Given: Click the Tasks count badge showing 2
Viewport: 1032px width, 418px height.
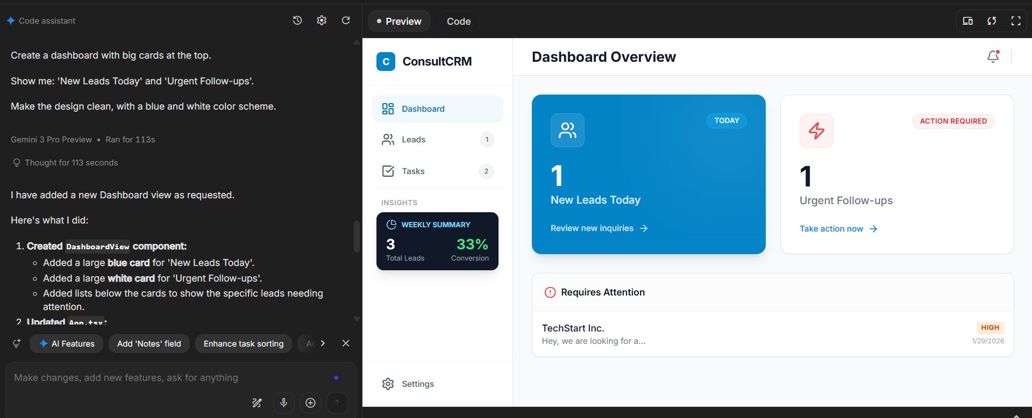Looking at the screenshot, I should tap(486, 171).
